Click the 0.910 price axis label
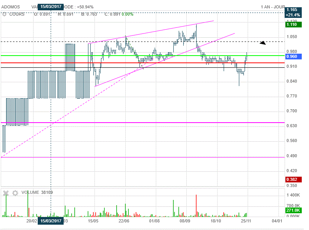This screenshot has width=309, height=230. point(291,66)
